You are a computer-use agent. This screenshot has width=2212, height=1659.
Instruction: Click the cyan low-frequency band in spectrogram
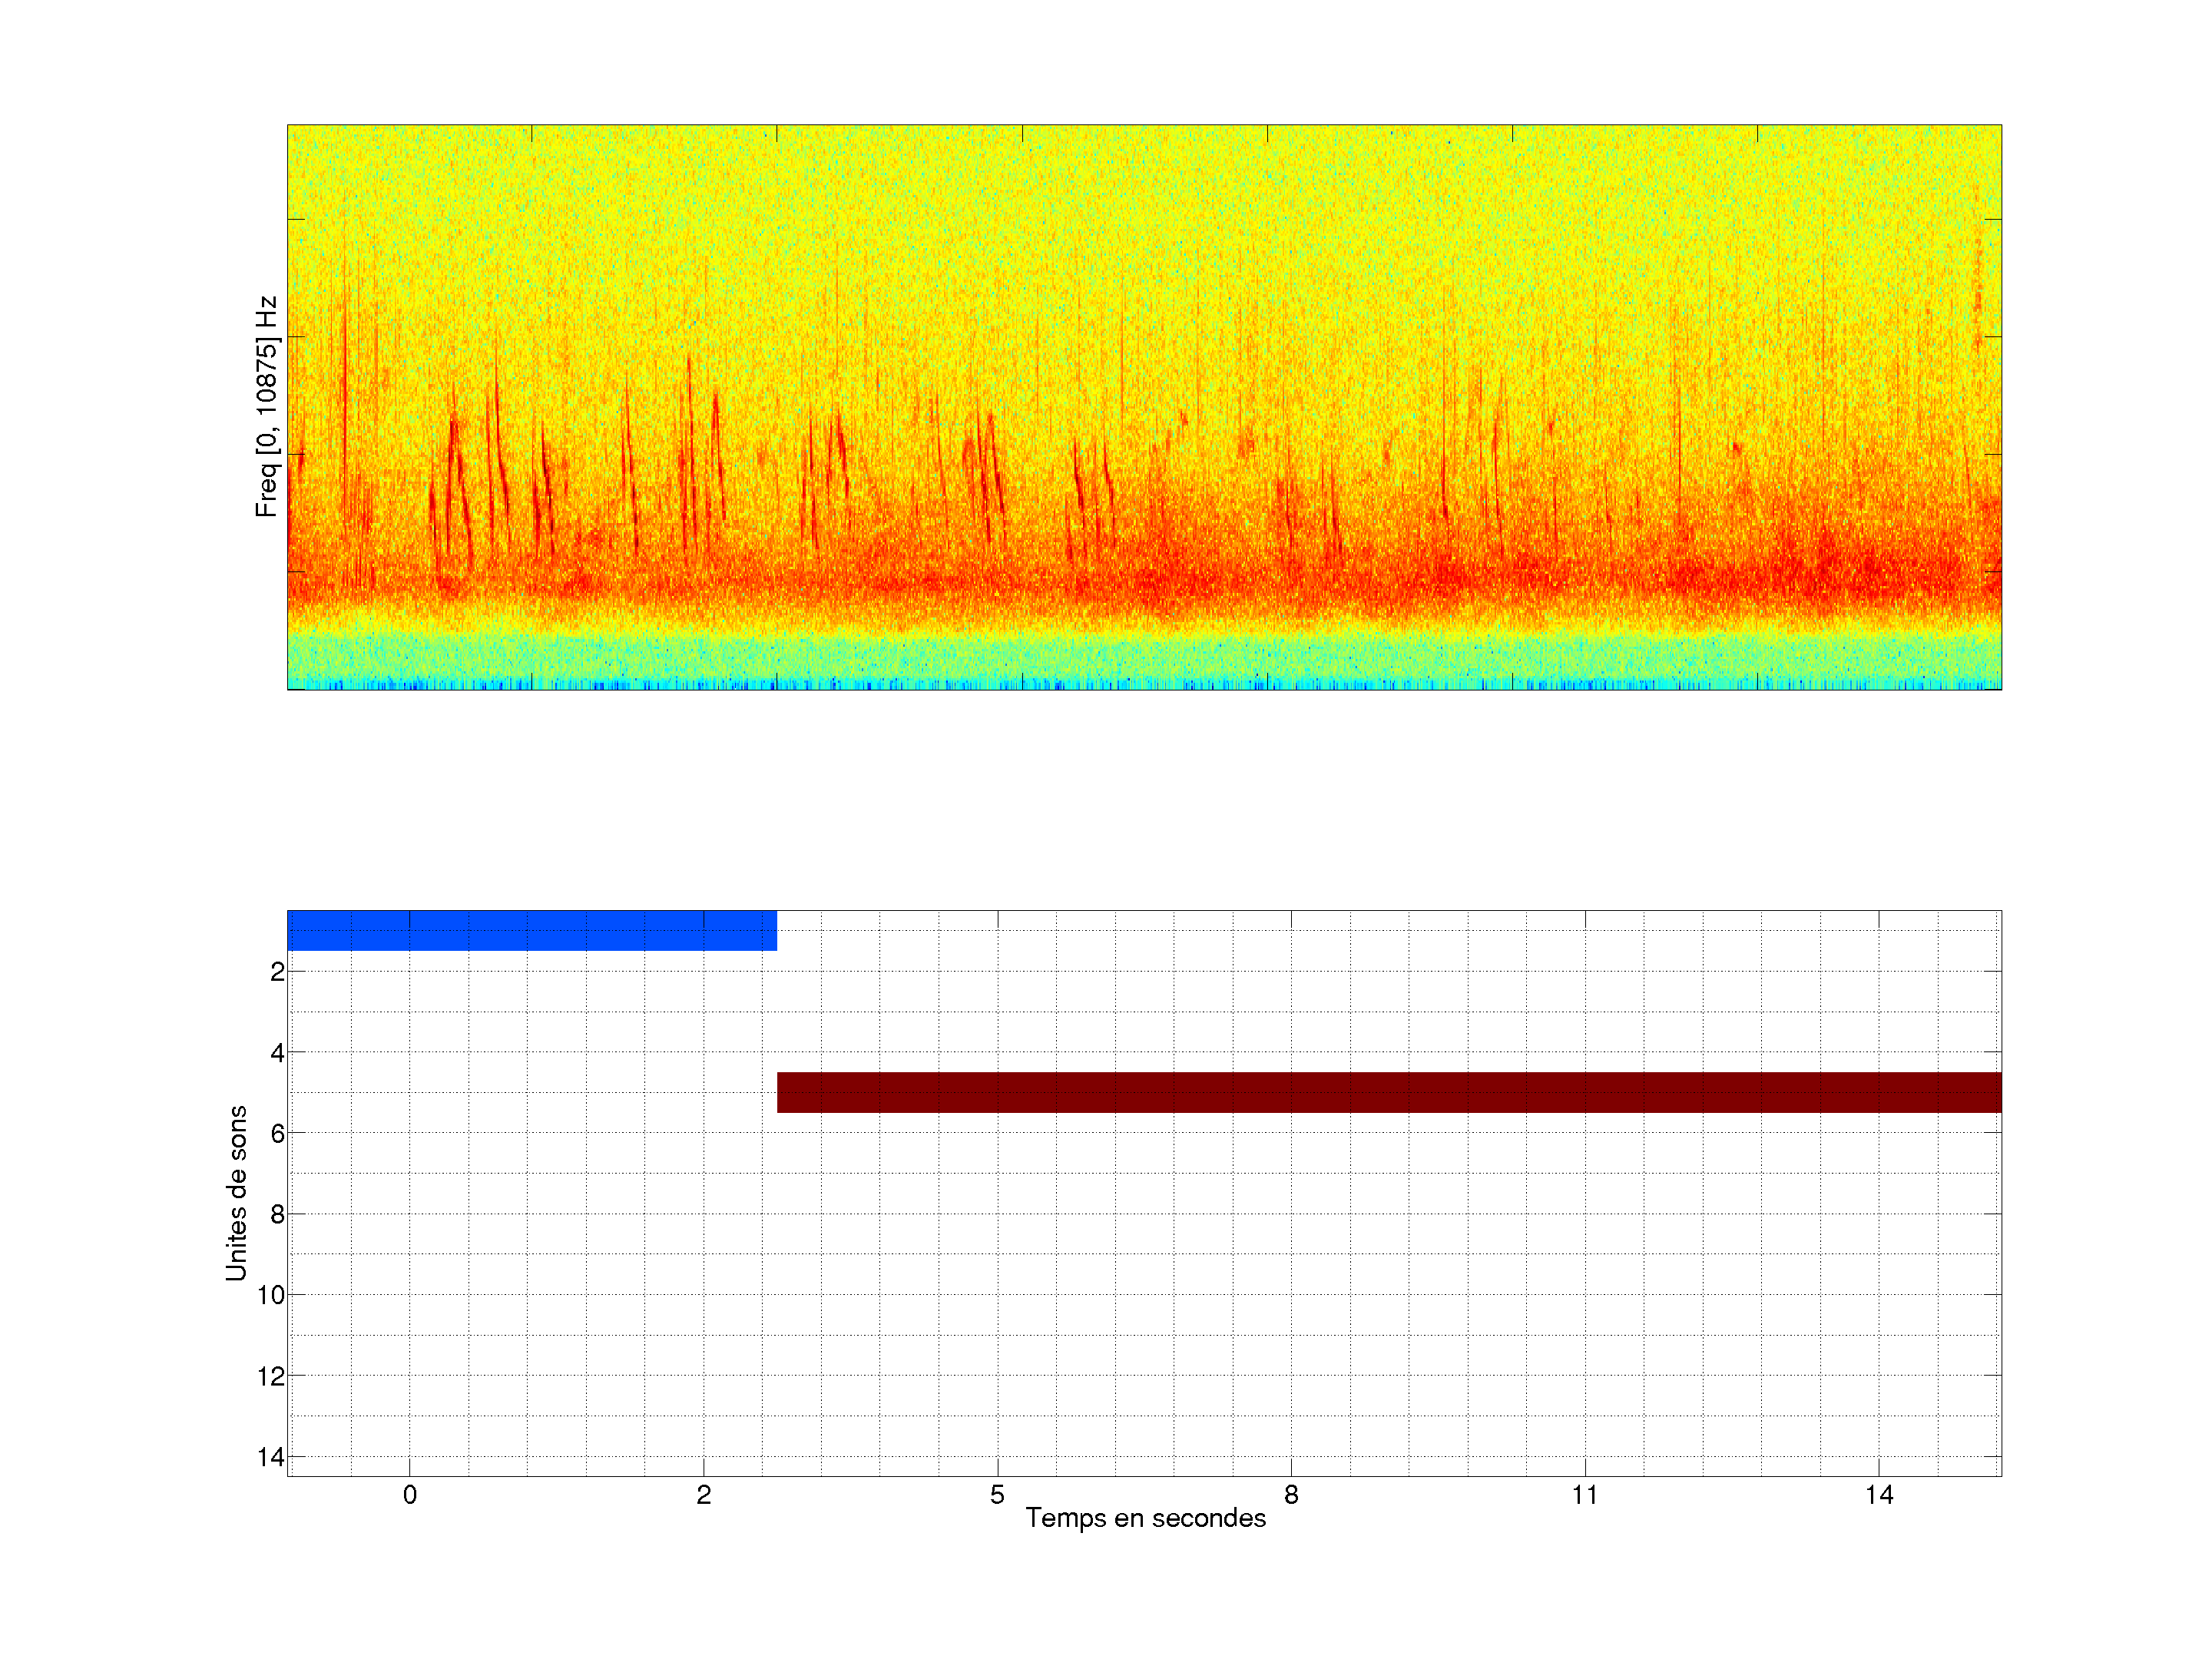[1144, 658]
